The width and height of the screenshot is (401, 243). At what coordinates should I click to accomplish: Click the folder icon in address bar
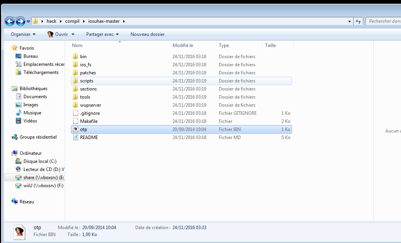(x=35, y=21)
